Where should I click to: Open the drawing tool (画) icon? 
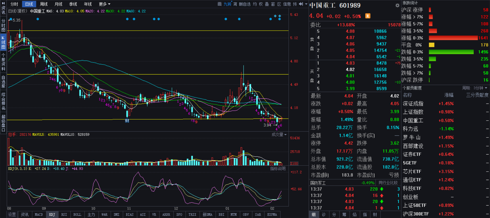coord(220,4)
